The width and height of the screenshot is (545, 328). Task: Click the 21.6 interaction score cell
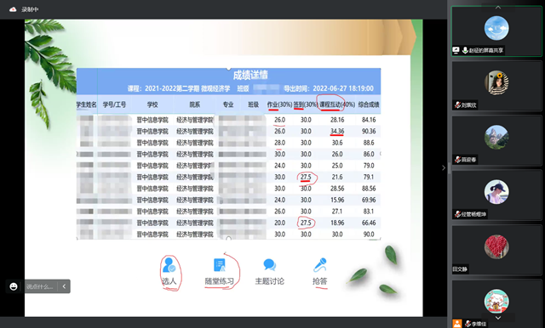click(337, 178)
